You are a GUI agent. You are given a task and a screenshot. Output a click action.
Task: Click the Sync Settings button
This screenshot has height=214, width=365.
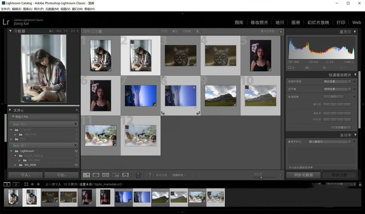339,175
